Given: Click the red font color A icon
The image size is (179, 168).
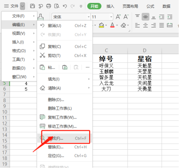Looking at the screenshot, I should (x=112, y=25).
